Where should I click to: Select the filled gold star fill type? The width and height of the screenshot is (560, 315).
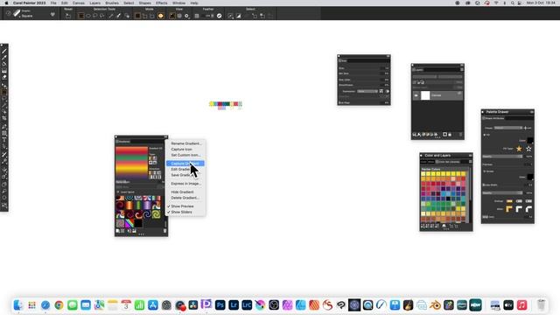point(519,149)
